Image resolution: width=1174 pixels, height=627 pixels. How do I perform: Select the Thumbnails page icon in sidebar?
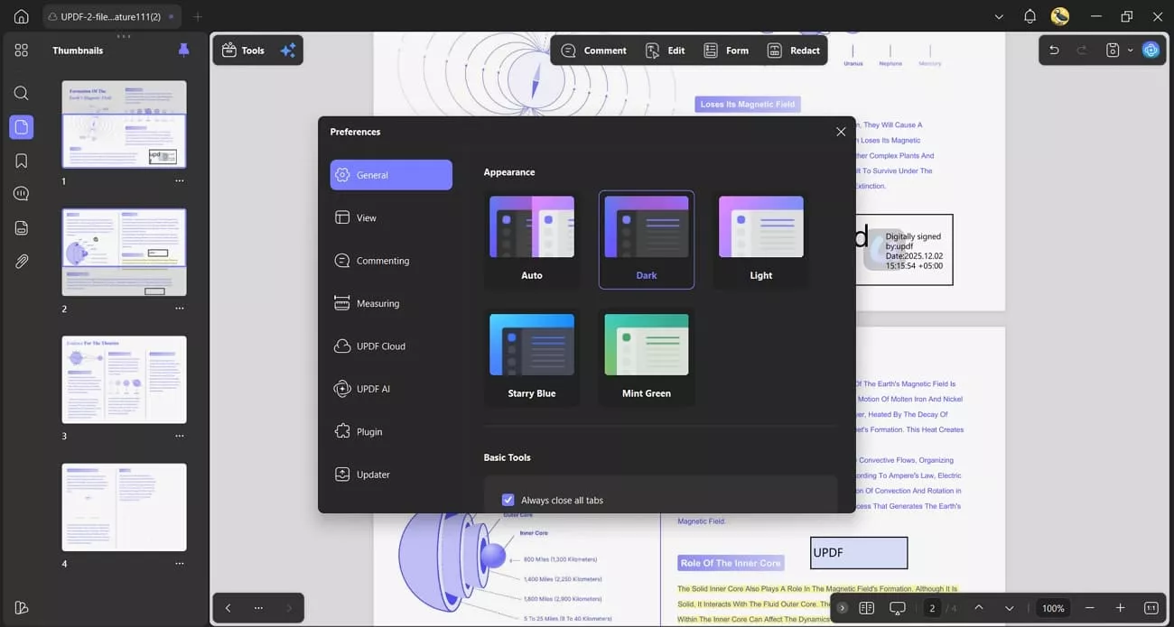22,127
